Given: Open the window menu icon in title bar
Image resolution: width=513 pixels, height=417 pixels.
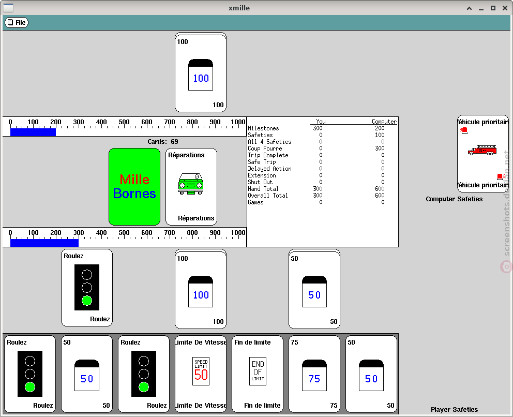Looking at the screenshot, I should click(8, 8).
